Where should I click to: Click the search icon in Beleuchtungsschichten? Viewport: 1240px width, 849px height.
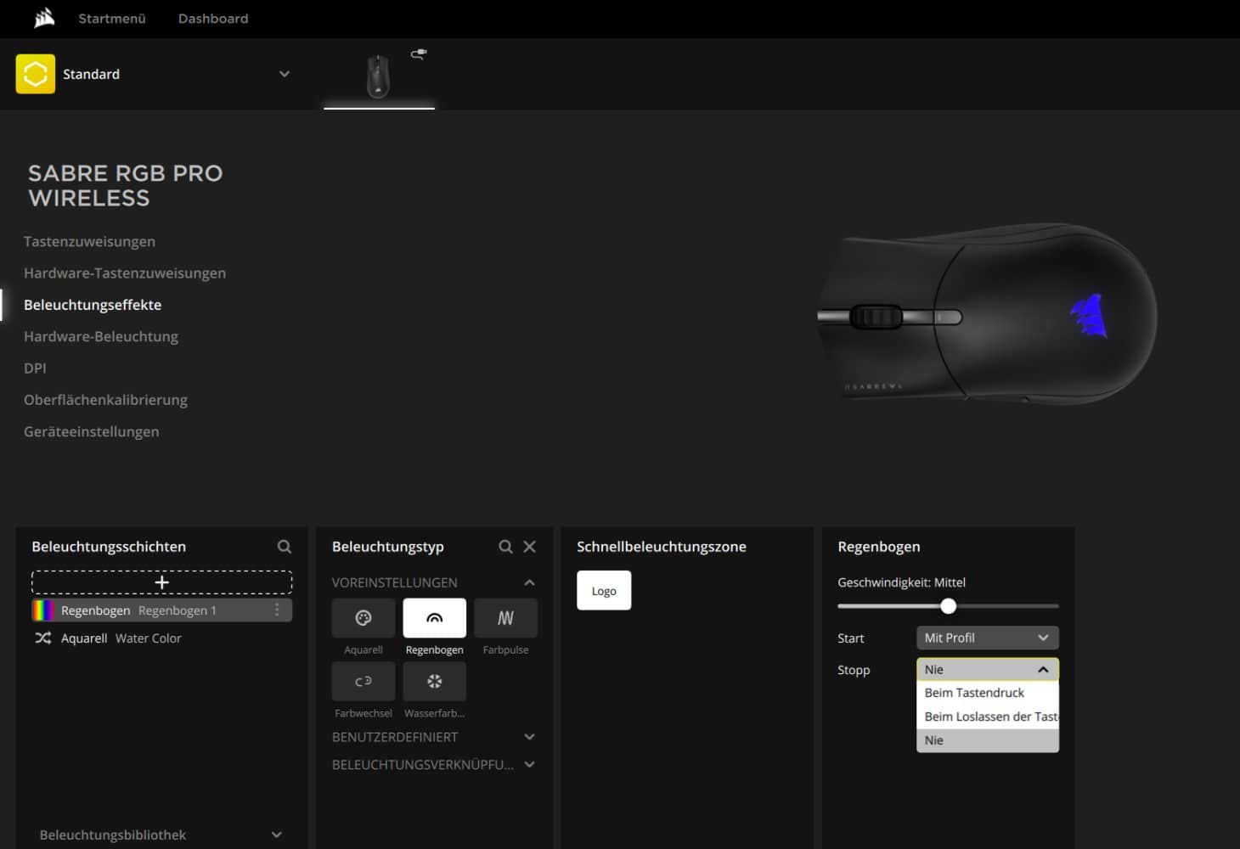coord(285,547)
